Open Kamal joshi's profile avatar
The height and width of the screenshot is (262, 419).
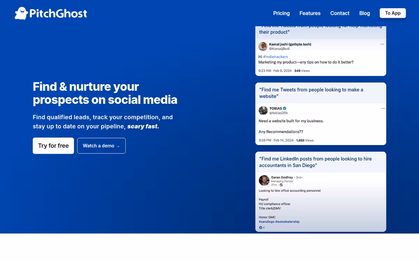click(x=263, y=46)
